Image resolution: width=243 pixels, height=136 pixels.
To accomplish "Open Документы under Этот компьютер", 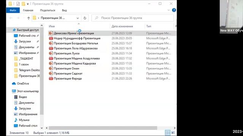I will [26, 103].
